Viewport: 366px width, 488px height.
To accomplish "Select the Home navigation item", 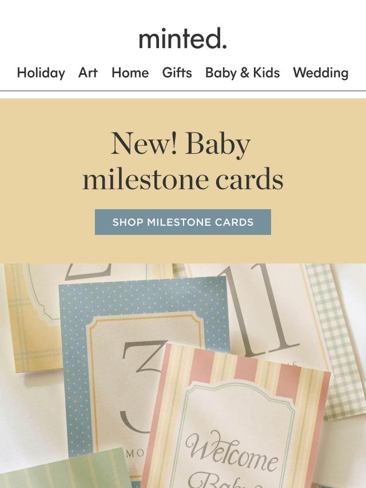I will coord(130,73).
